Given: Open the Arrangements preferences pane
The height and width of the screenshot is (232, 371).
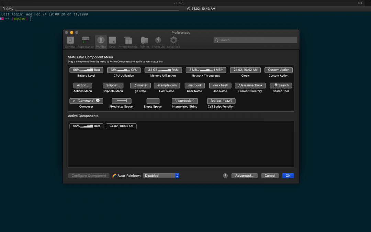Looking at the screenshot, I should tap(128, 40).
